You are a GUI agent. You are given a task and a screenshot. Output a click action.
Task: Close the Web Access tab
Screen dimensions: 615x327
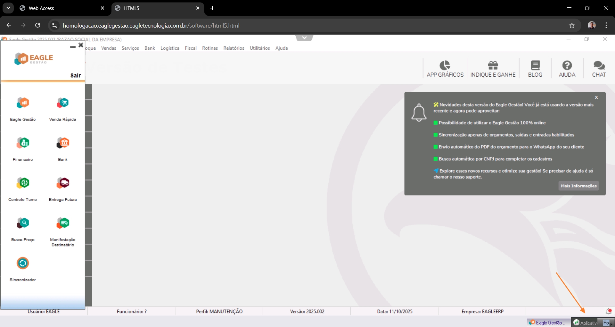[102, 8]
